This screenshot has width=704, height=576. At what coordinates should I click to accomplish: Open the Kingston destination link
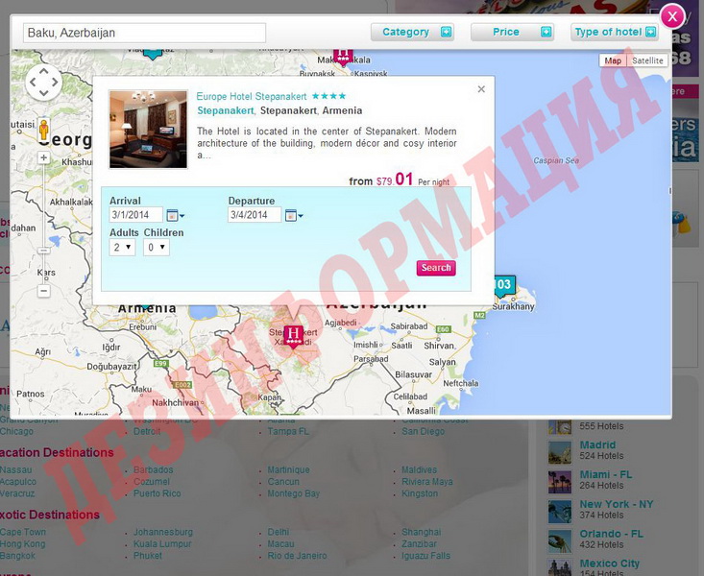[x=420, y=493]
